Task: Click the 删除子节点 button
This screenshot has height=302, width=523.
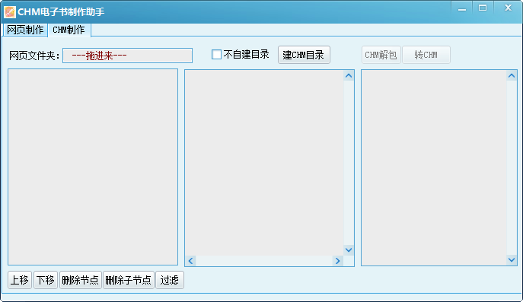Action: [129, 280]
